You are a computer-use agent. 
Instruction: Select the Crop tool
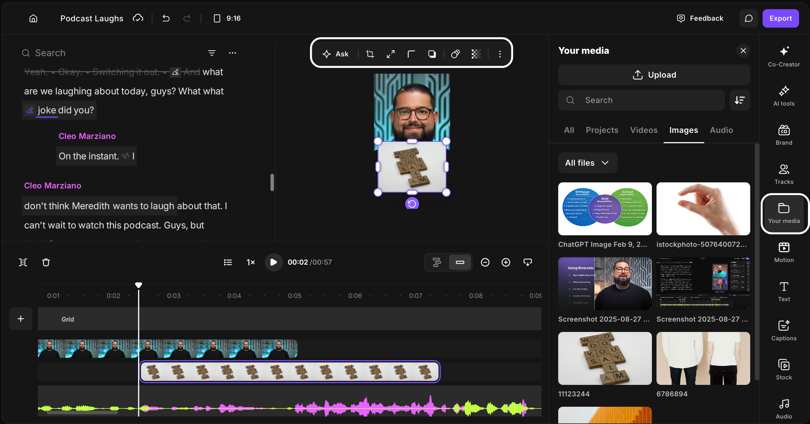point(370,54)
